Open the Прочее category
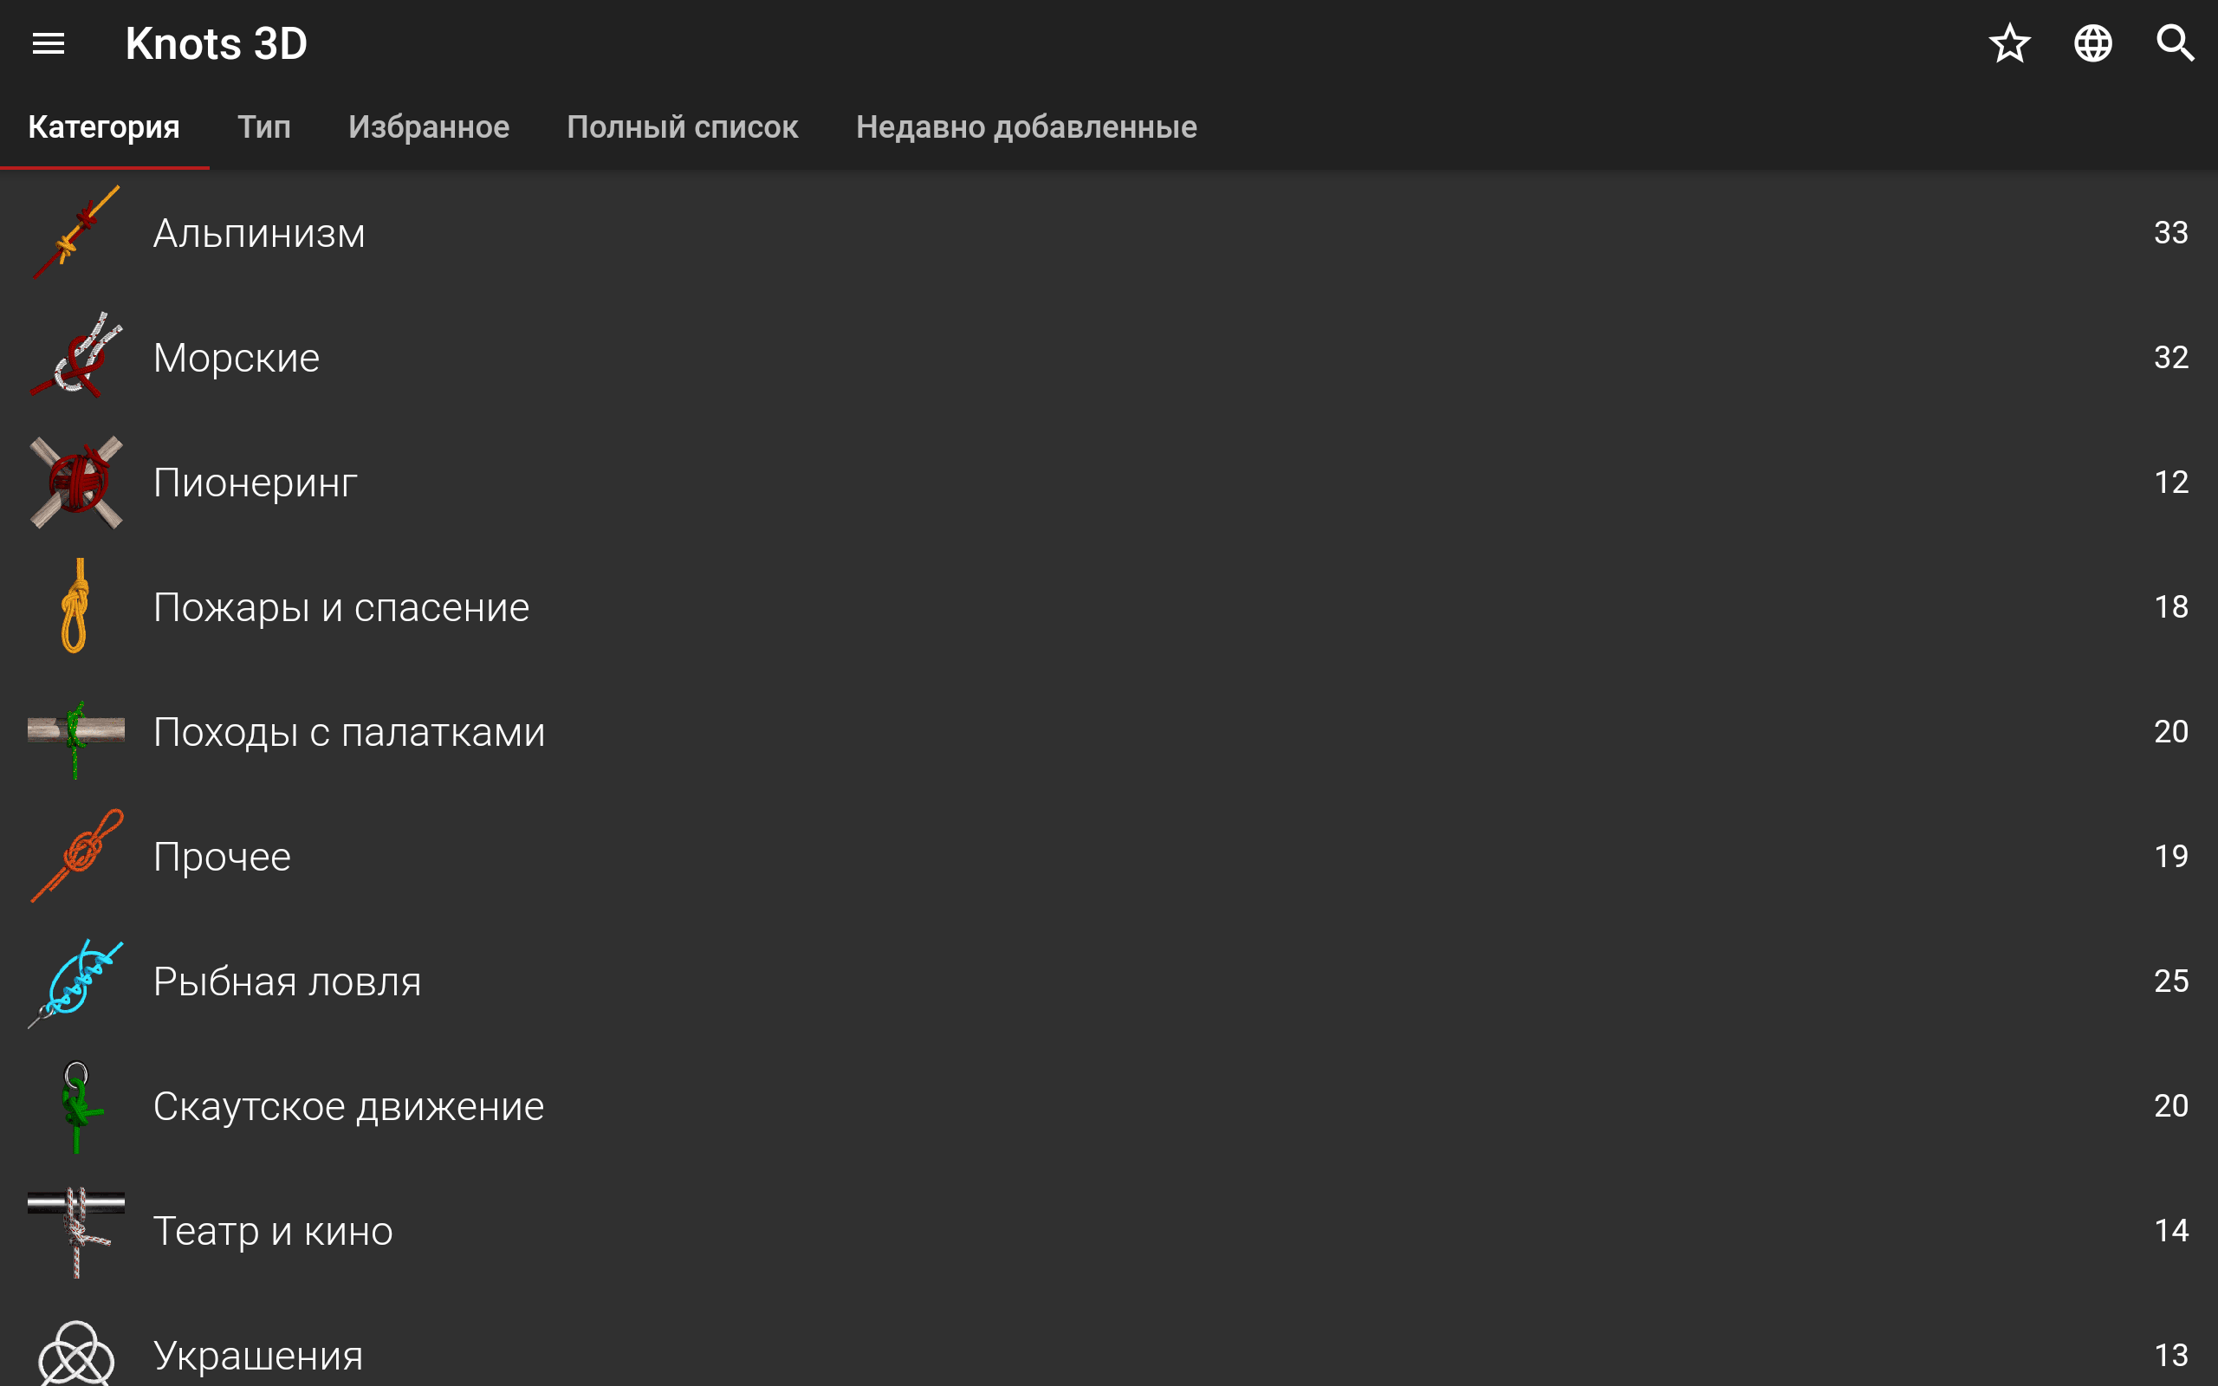The image size is (2218, 1386). (x=222, y=856)
